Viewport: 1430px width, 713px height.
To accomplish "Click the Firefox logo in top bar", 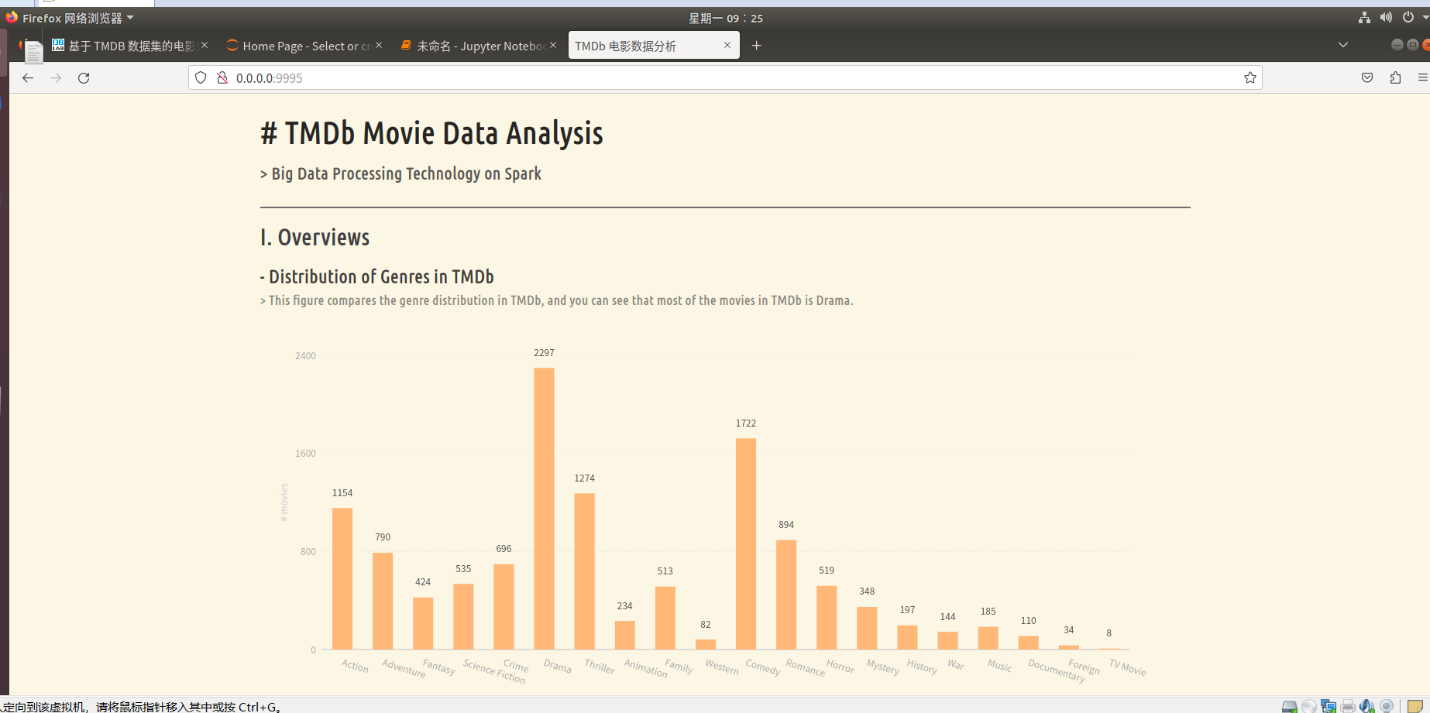I will (12, 17).
